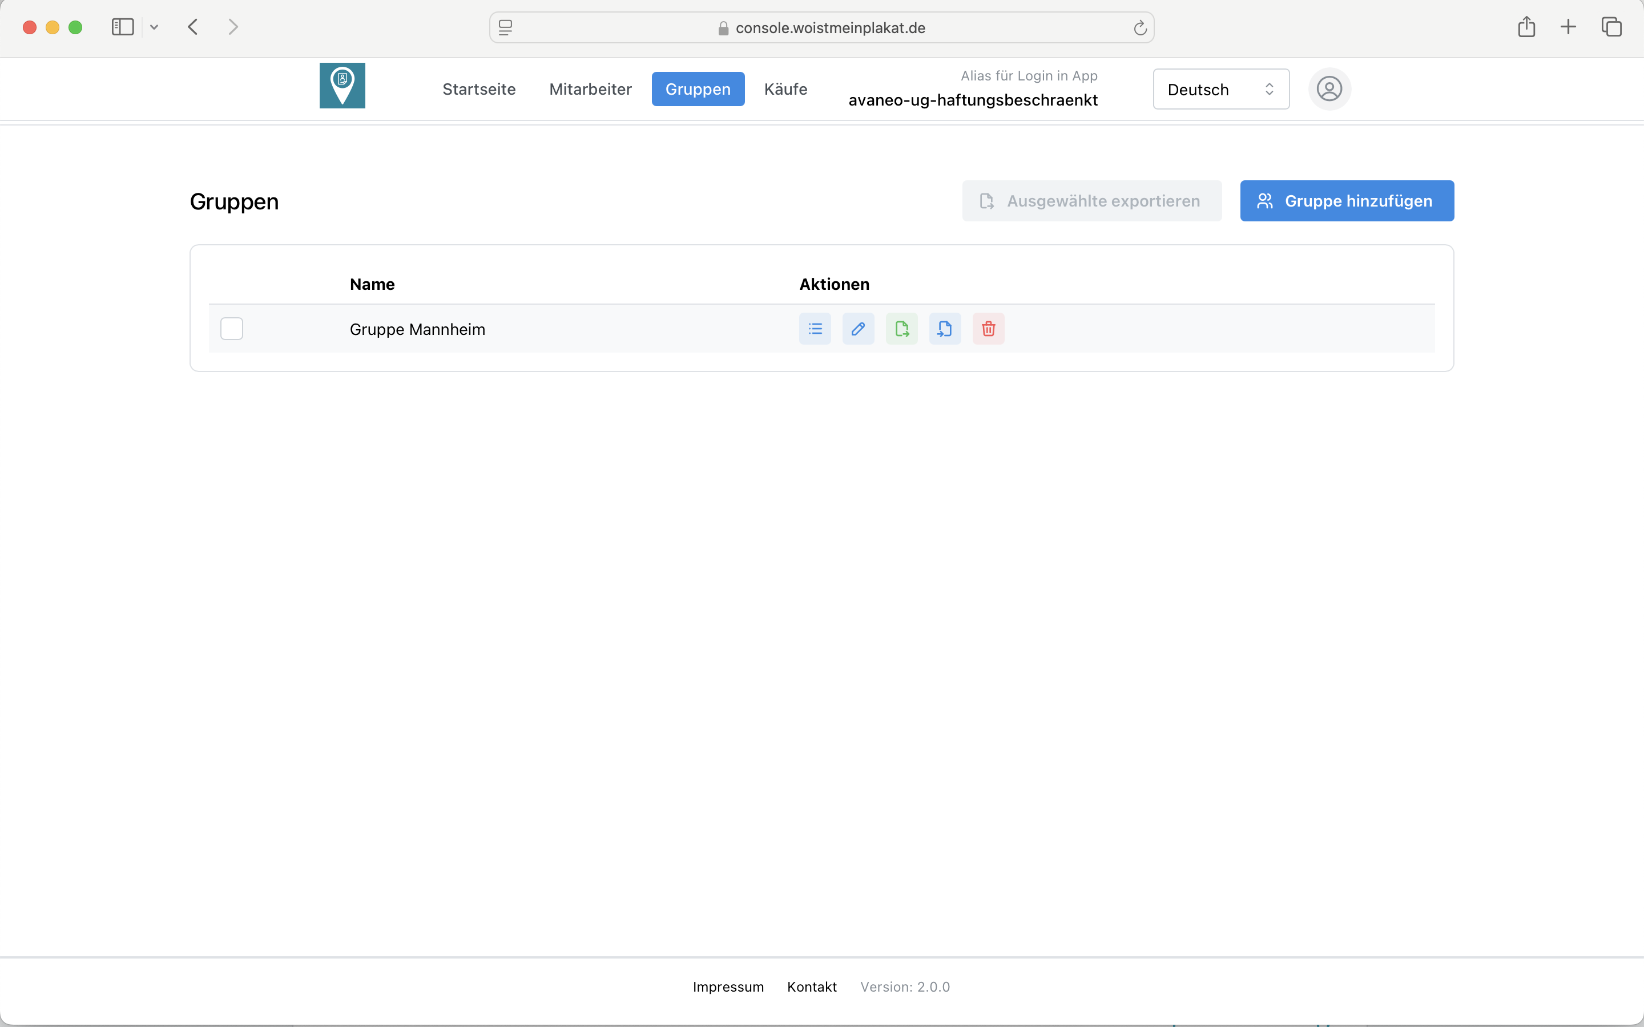Open list view for Gruppe Mannheim
This screenshot has height=1027, width=1644.
(x=815, y=329)
